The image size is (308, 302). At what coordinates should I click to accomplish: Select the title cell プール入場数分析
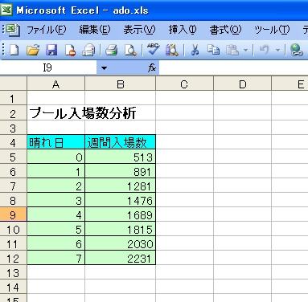(x=83, y=113)
